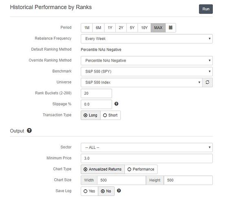Open the Sector dropdown
234x204 pixels.
point(147,147)
